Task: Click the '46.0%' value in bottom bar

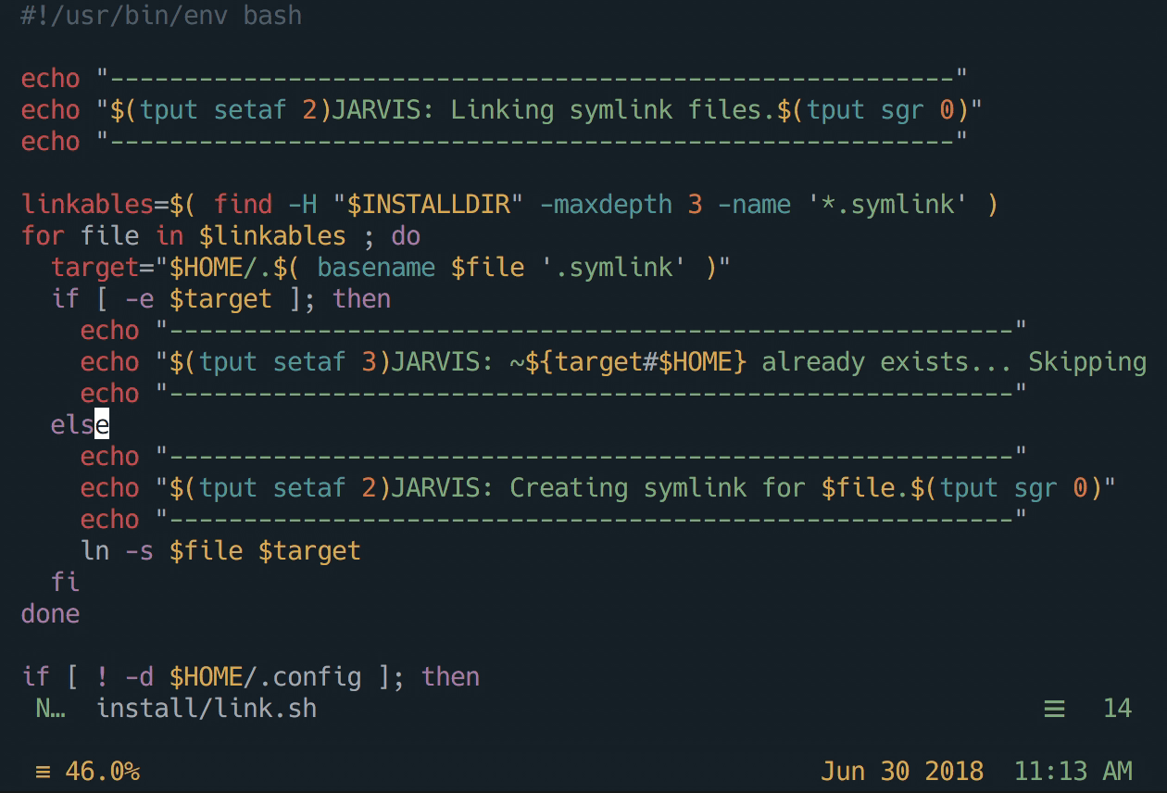Action: coord(102,771)
